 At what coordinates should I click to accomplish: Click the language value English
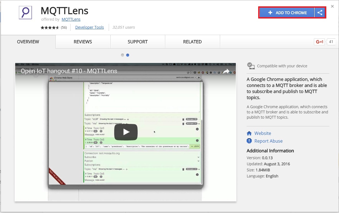[x=272, y=176]
